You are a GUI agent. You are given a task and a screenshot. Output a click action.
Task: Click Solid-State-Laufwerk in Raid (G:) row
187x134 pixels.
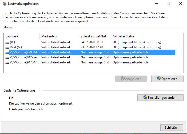coord(56,47)
